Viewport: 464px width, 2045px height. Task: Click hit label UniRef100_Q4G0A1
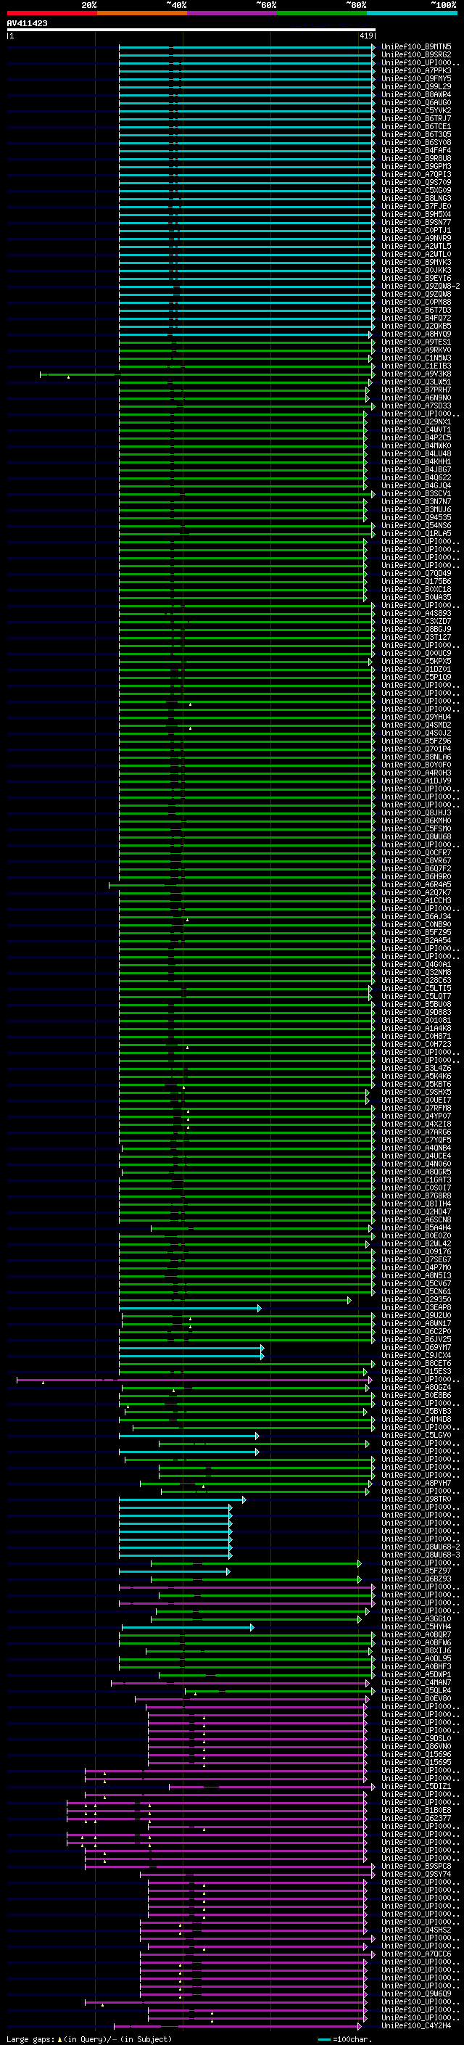416,965
